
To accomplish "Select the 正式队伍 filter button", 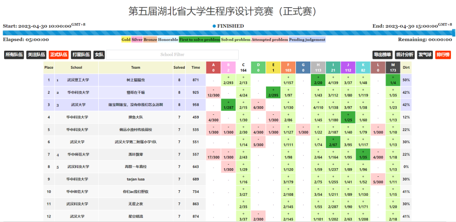I will click(x=59, y=54).
